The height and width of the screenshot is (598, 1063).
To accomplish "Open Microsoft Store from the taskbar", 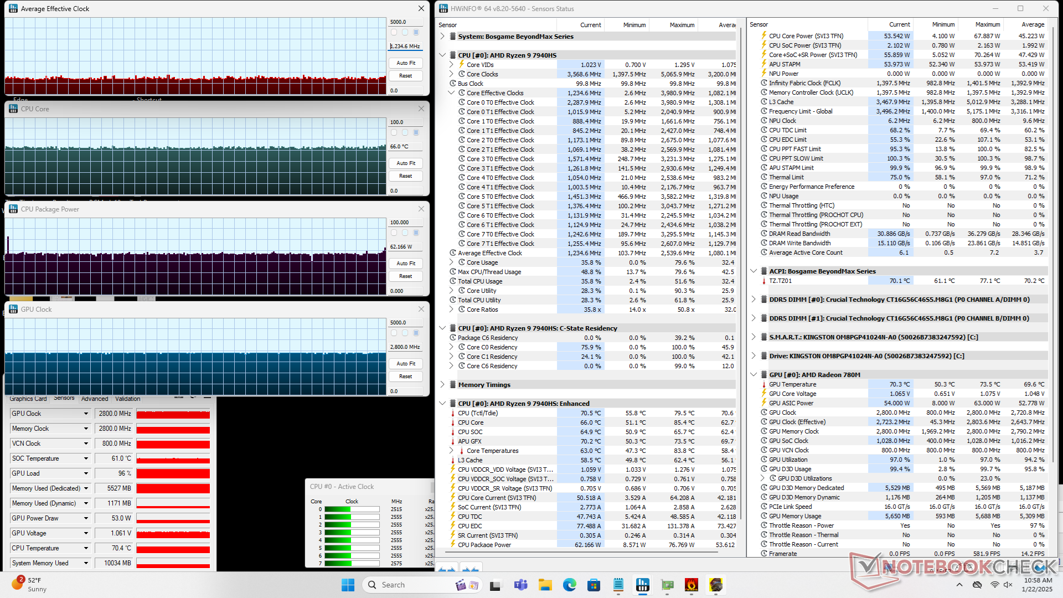I will pyautogui.click(x=594, y=585).
